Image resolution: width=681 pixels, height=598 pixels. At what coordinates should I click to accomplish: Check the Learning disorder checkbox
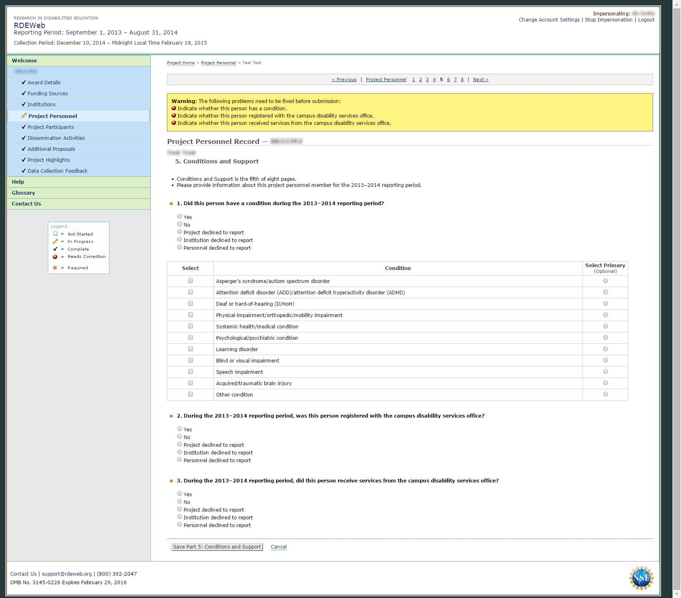(191, 349)
